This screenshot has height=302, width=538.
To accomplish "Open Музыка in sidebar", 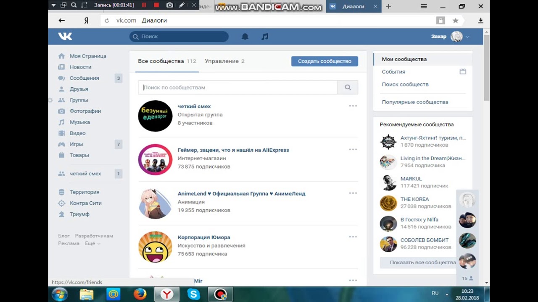I will point(80,122).
